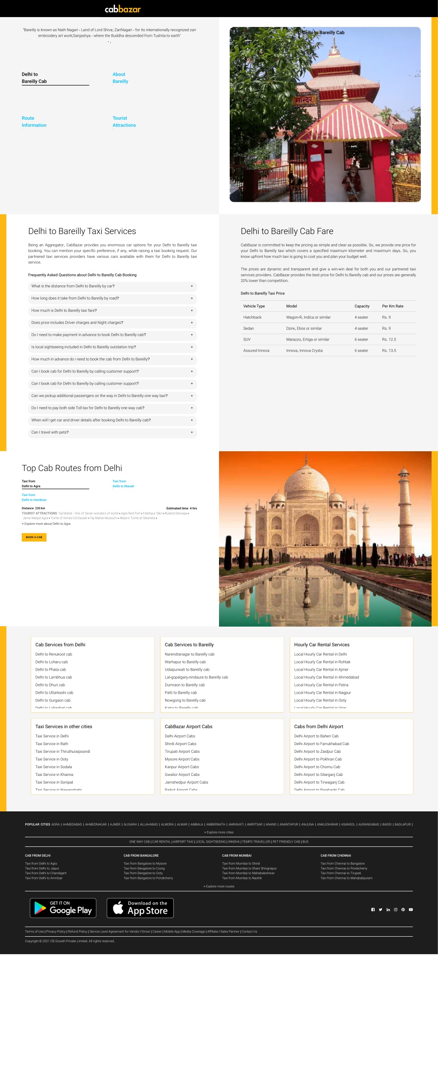Click the Download on the App Store badge
438x1071 pixels.
(140, 908)
